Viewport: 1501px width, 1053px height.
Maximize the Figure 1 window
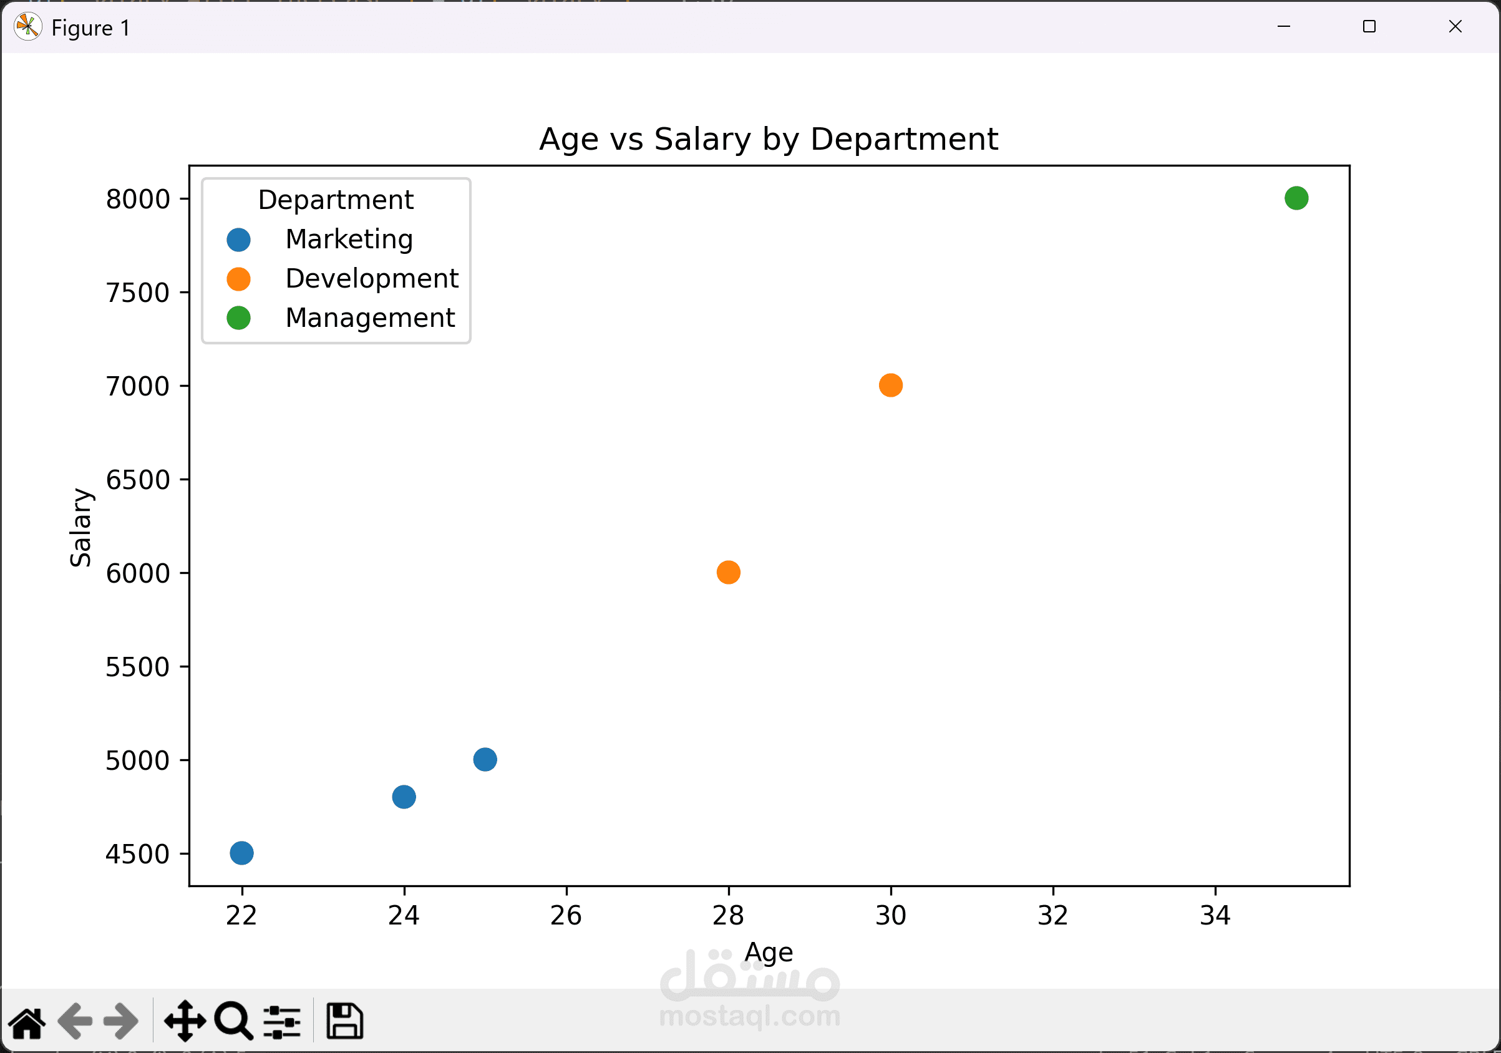pos(1369,27)
